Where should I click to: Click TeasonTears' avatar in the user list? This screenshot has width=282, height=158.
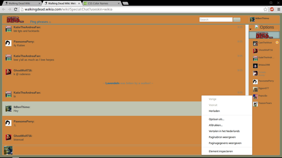(255, 104)
